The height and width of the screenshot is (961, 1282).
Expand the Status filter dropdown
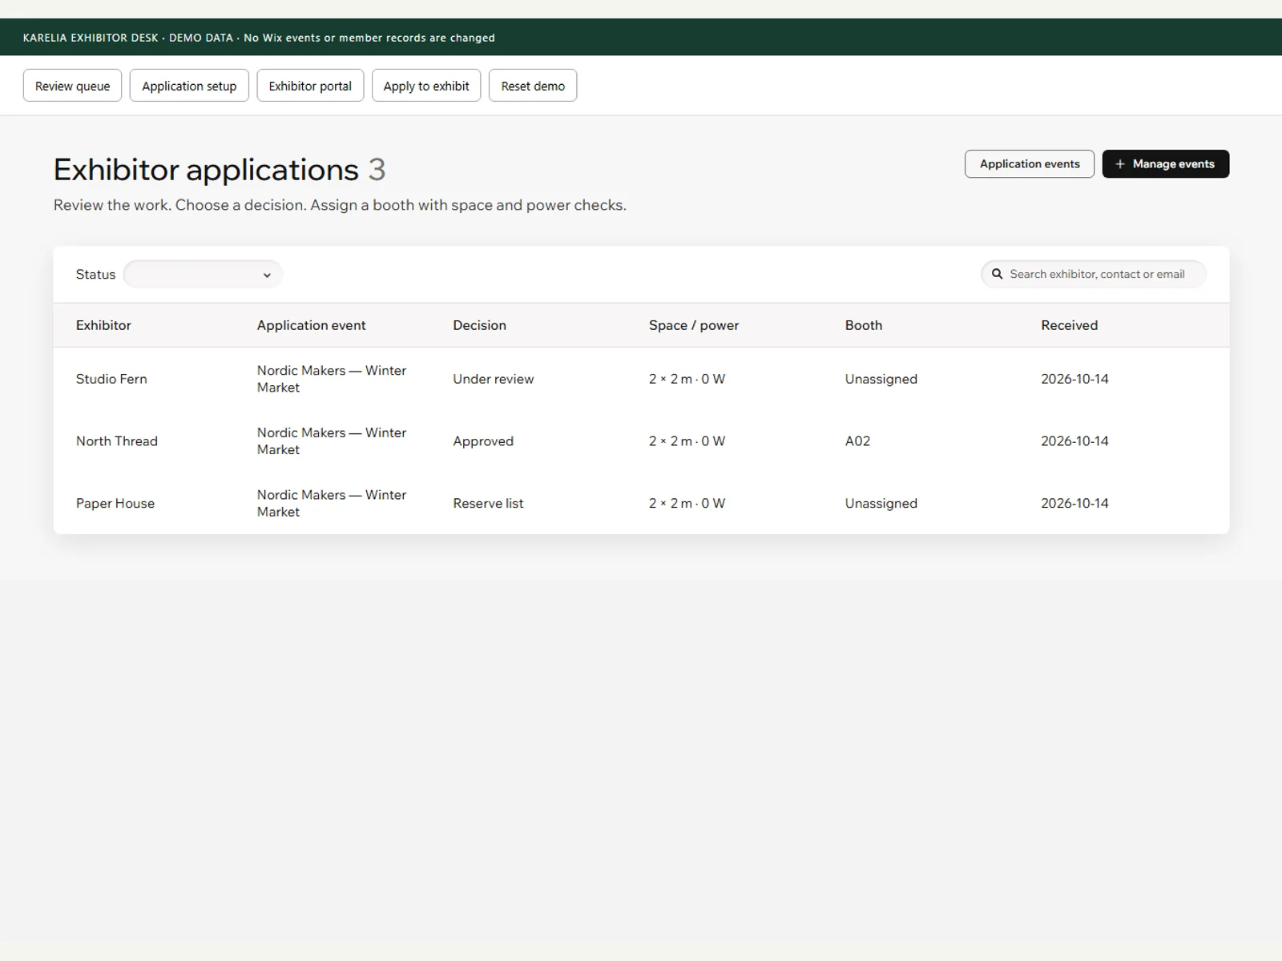coord(203,275)
